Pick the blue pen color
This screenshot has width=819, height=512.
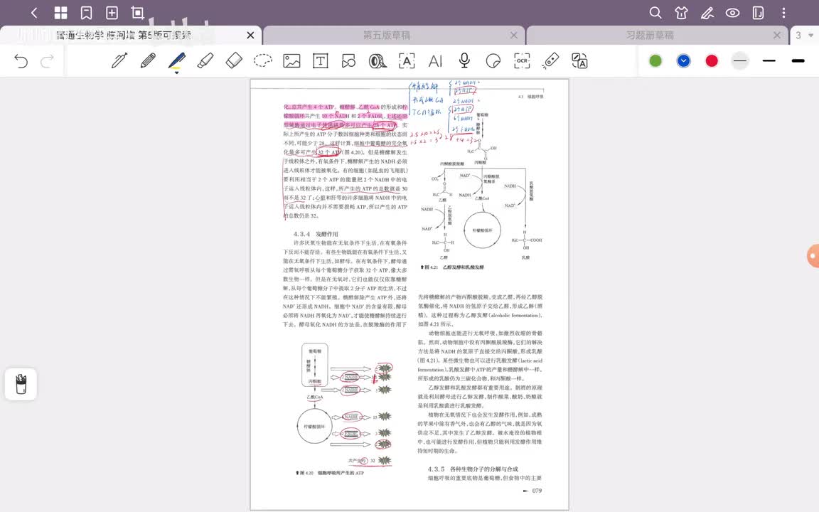click(x=683, y=60)
